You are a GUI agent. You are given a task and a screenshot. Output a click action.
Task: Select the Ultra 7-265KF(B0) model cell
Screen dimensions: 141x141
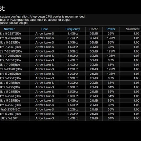pos(11,51)
